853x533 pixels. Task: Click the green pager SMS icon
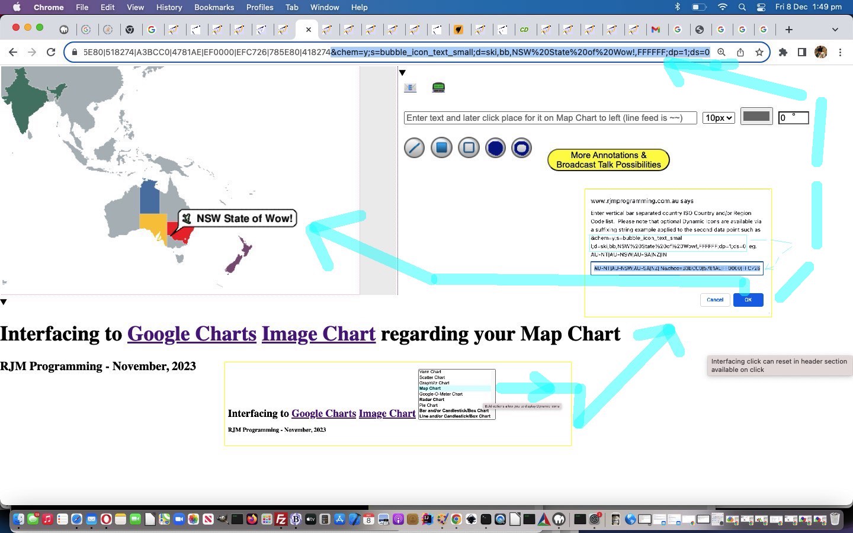tap(438, 88)
